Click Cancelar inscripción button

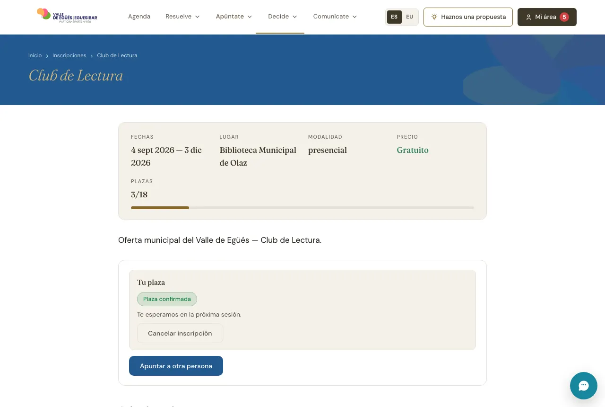tap(180, 333)
